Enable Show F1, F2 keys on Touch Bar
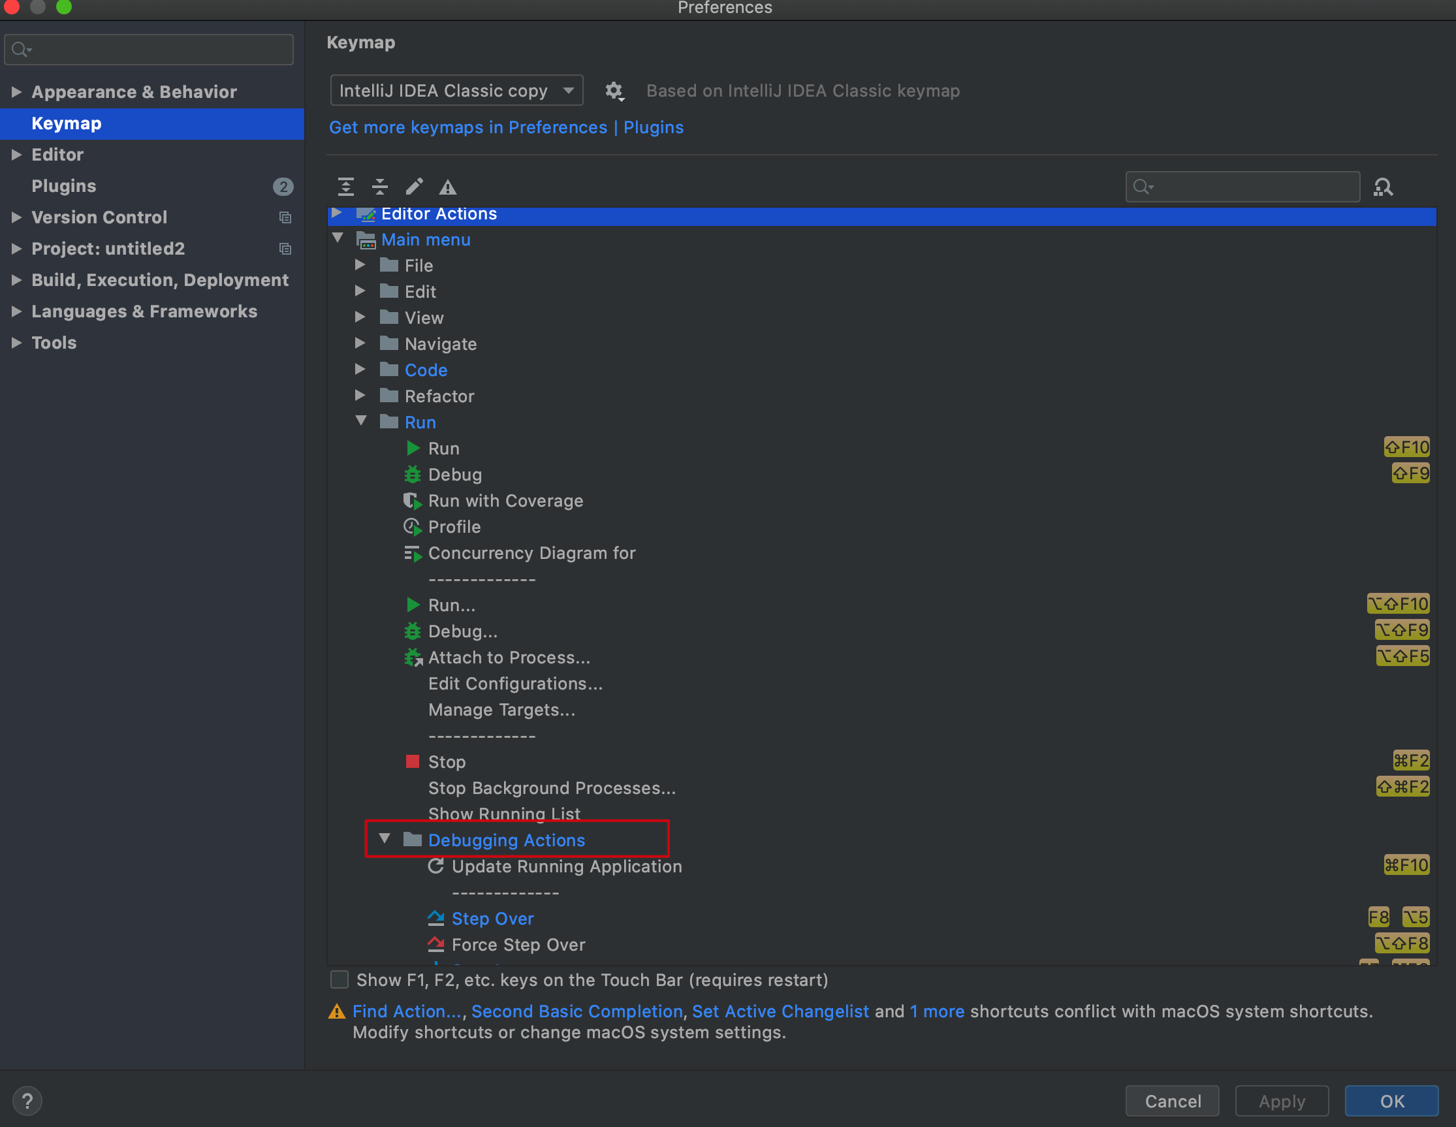1456x1127 pixels. coord(340,979)
